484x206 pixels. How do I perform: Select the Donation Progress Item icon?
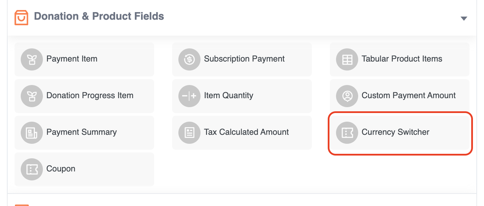point(32,96)
